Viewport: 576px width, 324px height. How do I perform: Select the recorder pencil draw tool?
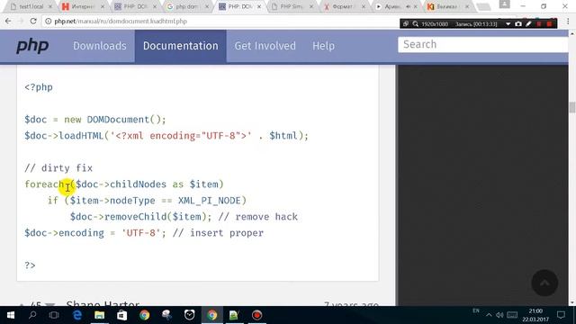(x=528, y=24)
